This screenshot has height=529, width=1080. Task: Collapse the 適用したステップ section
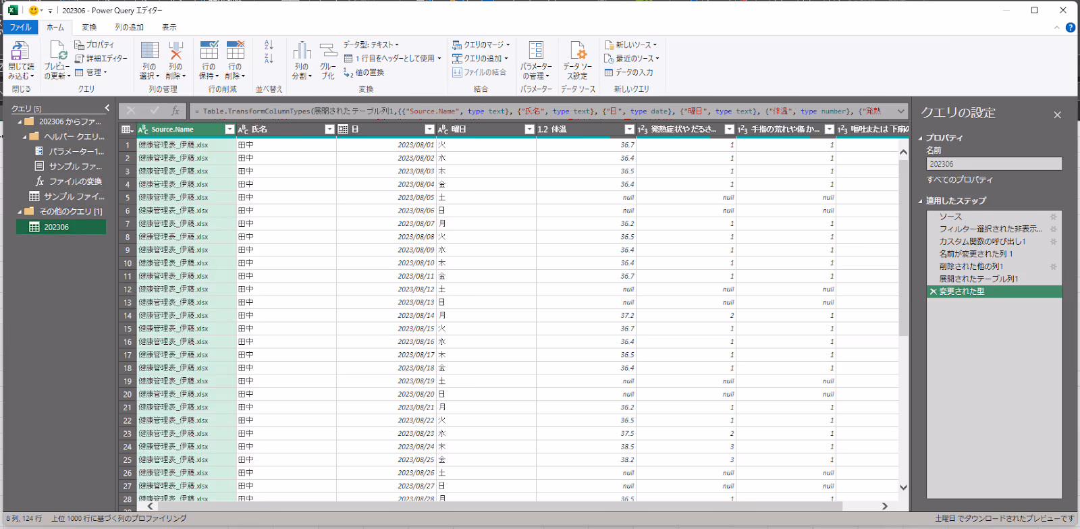[x=920, y=201]
